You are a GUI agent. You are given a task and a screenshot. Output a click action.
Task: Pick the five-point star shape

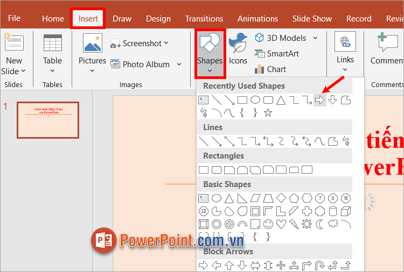(x=268, y=112)
